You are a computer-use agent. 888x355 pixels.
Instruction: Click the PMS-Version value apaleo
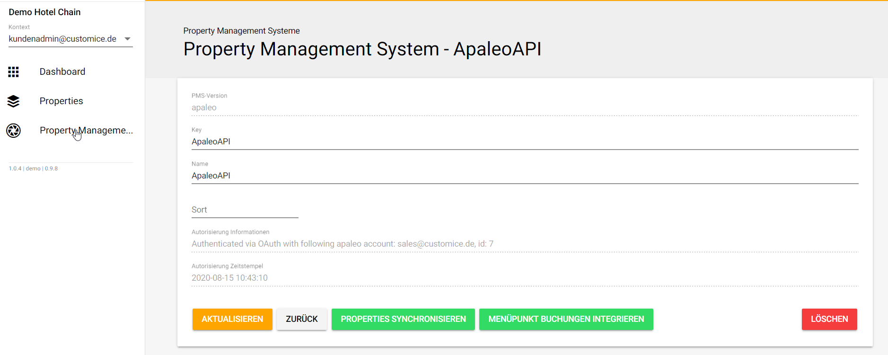204,107
